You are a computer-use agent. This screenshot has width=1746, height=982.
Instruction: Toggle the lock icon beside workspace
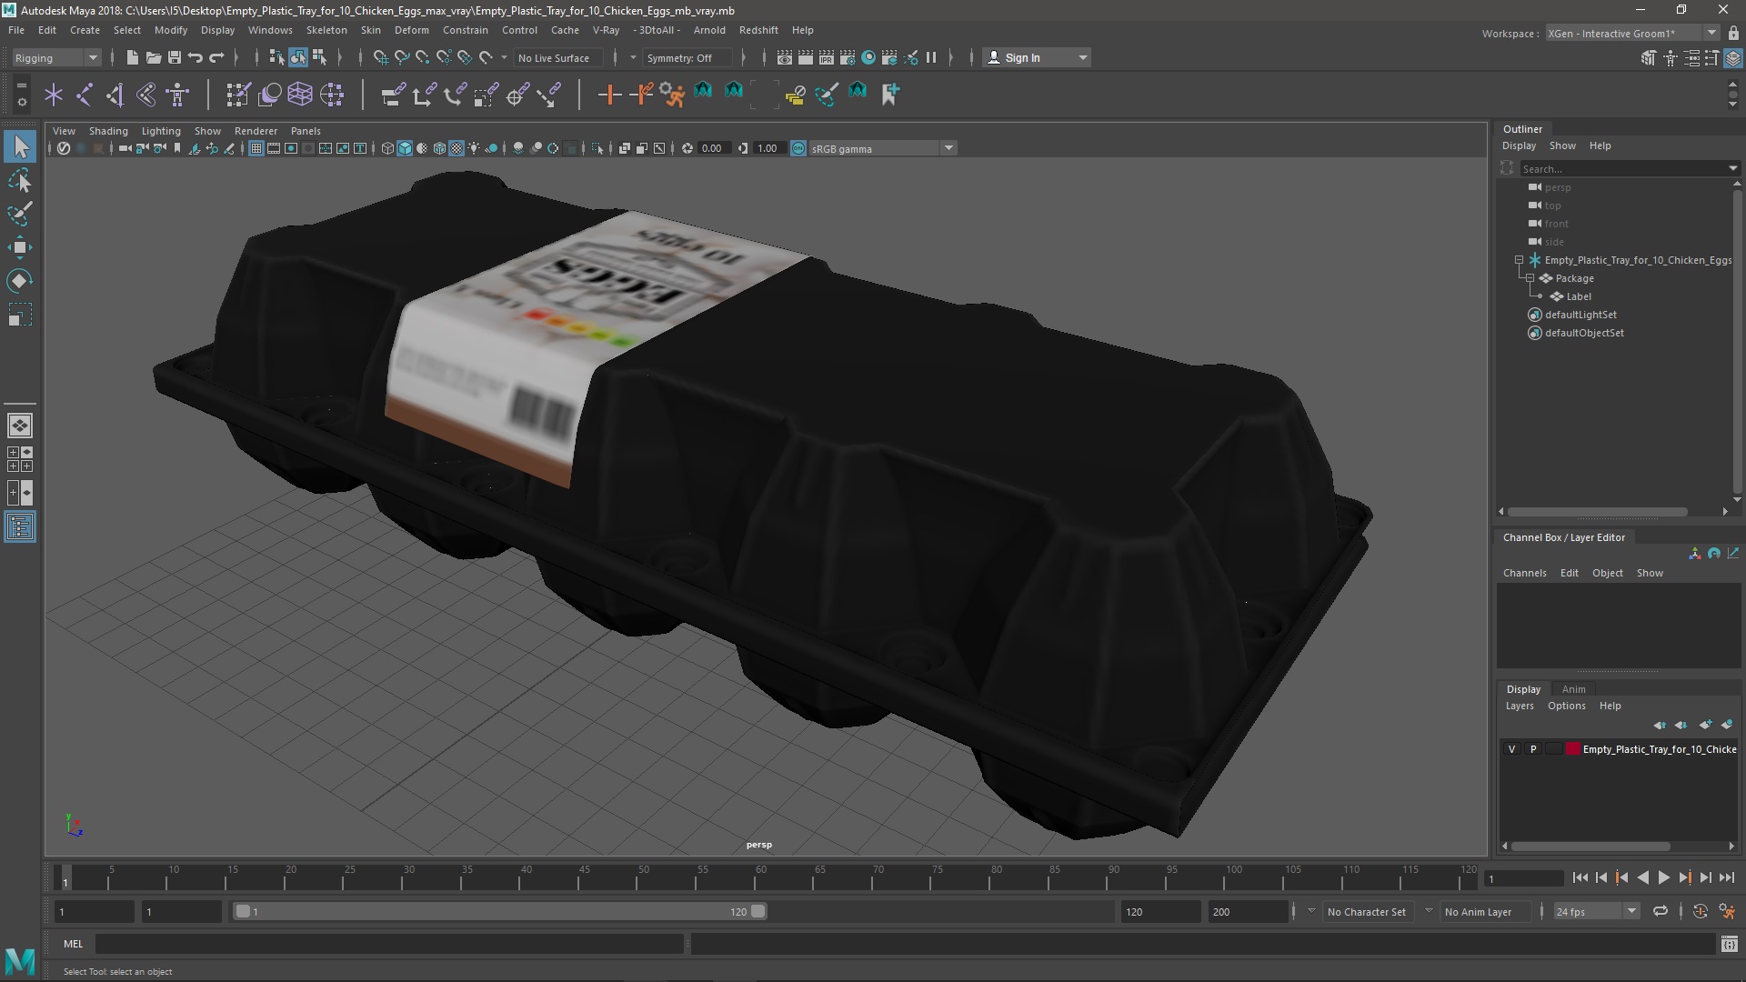click(1733, 33)
